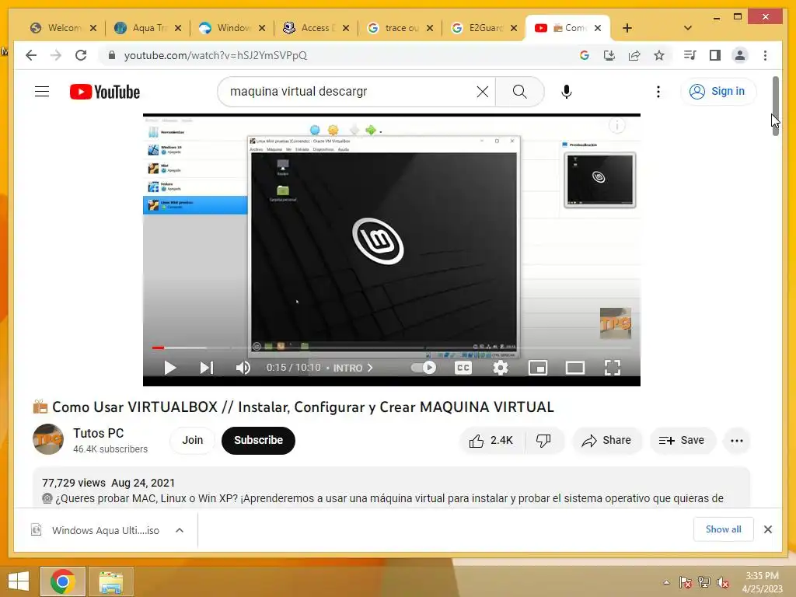Switch to the Windows tab

[232, 28]
